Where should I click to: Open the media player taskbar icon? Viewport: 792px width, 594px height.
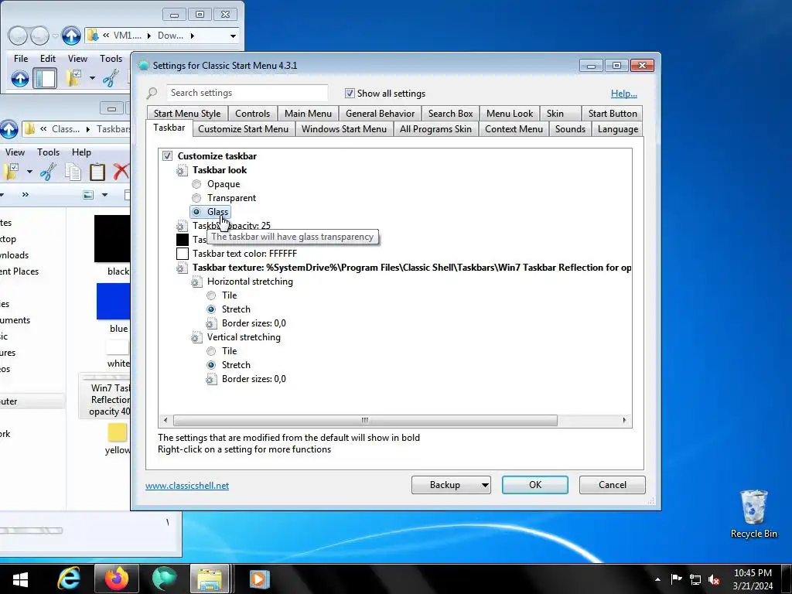click(259, 579)
